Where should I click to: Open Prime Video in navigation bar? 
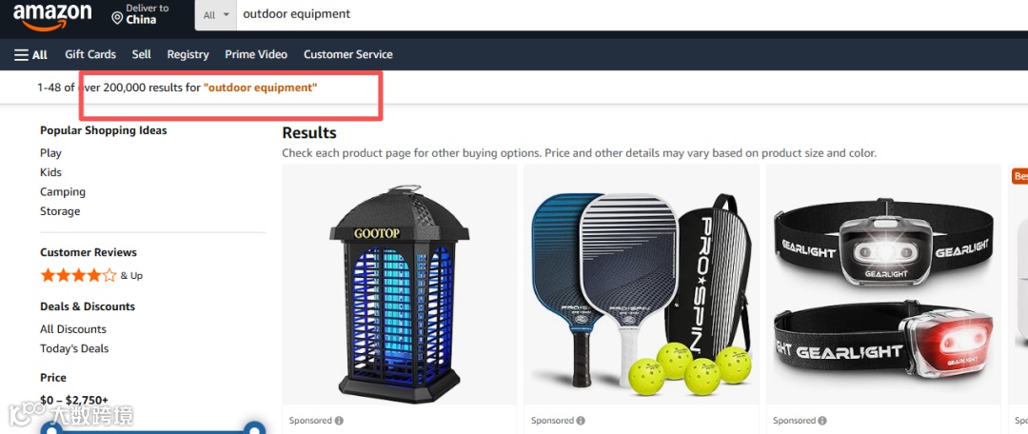[x=256, y=54]
